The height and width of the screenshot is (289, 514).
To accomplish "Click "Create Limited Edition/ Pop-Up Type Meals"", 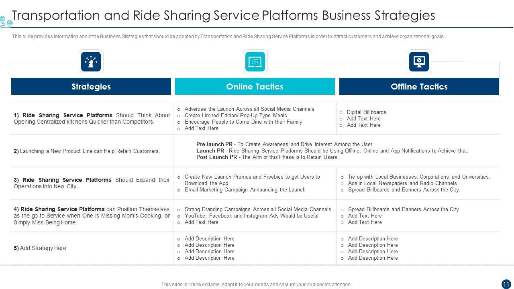I will pos(236,116).
